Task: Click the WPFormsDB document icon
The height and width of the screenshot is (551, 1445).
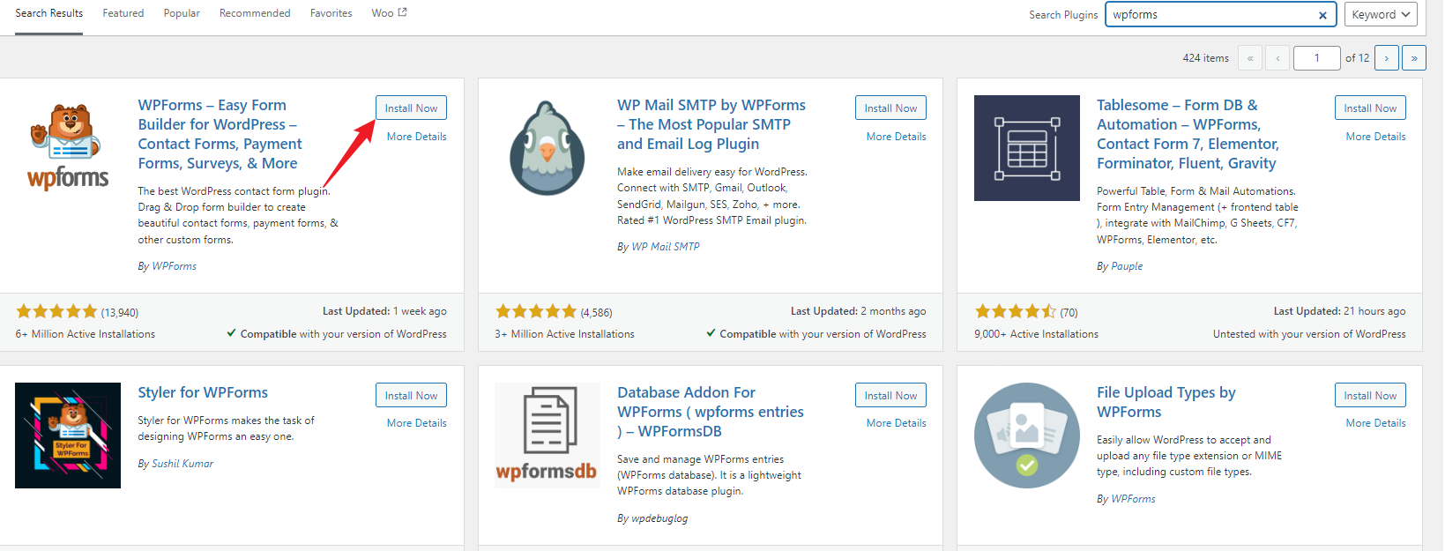Action: [x=547, y=435]
